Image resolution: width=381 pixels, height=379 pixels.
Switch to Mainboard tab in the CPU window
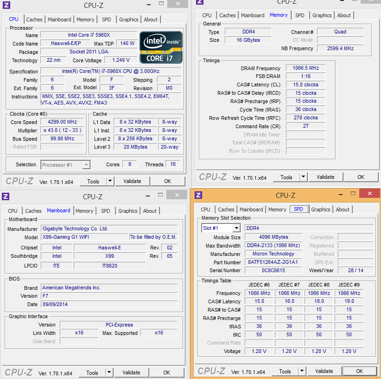(x=59, y=20)
